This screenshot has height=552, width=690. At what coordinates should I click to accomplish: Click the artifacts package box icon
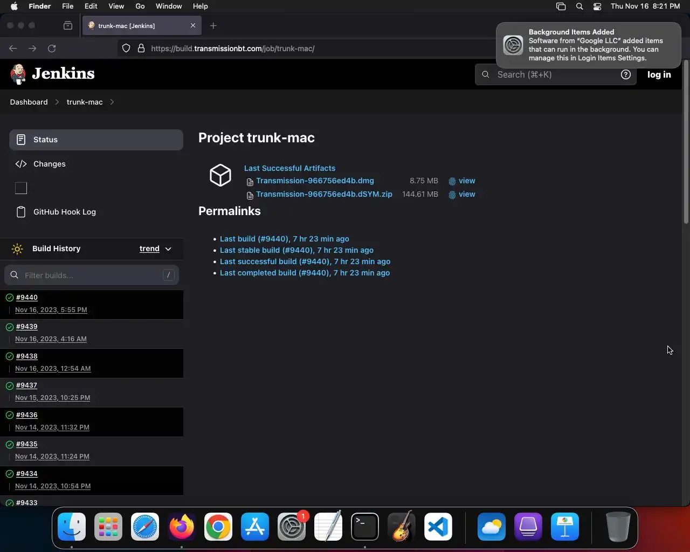coord(220,175)
